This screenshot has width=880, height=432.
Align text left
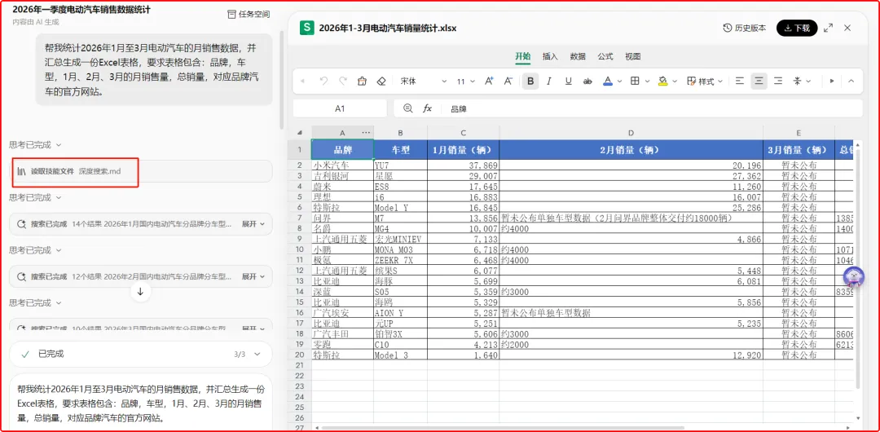[740, 82]
